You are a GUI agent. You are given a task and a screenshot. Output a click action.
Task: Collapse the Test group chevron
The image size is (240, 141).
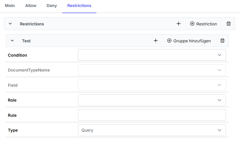point(12,41)
